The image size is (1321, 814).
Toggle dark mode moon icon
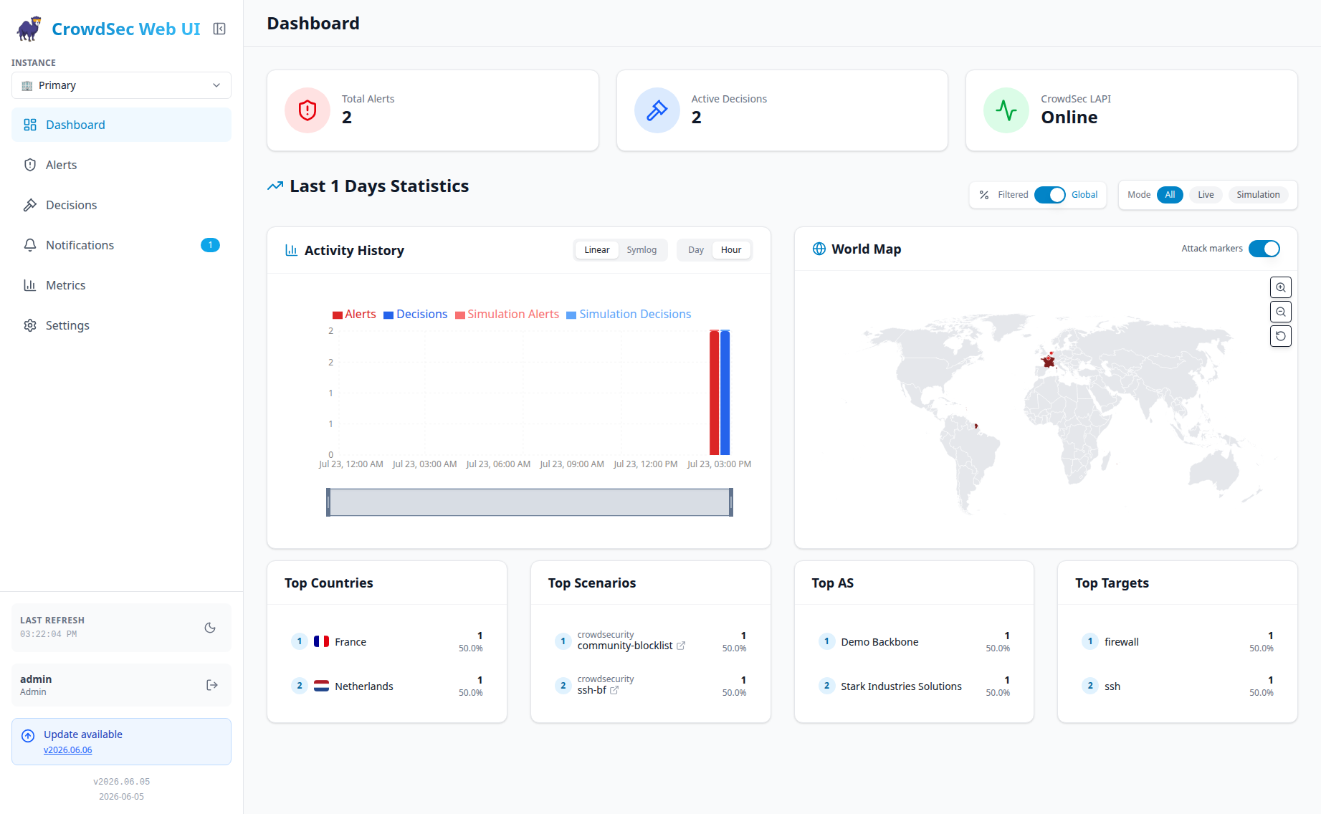click(210, 628)
